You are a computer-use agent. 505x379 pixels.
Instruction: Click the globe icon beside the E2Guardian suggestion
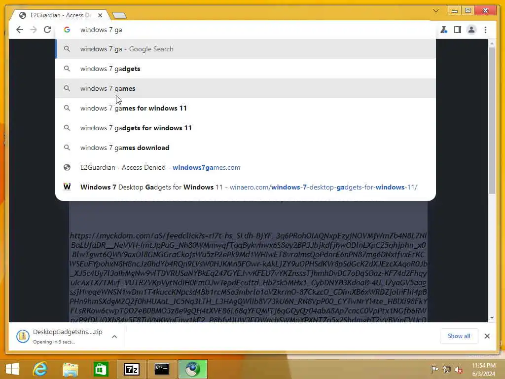(x=67, y=167)
